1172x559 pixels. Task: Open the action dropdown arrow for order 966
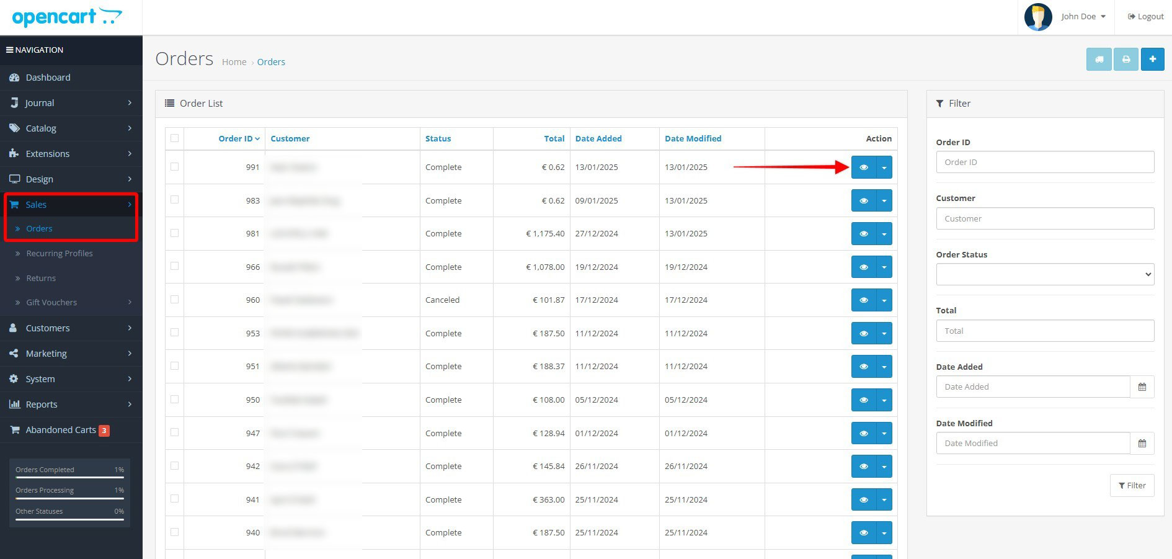click(x=884, y=267)
